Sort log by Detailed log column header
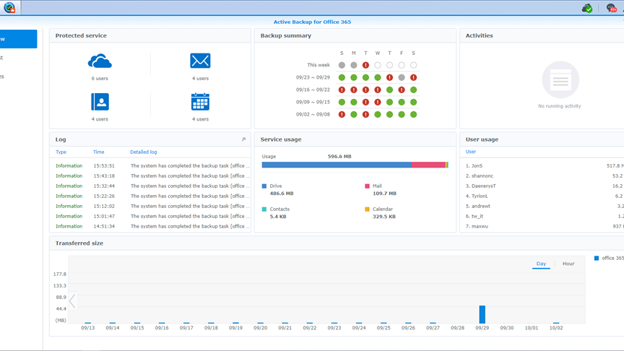The height and width of the screenshot is (351, 624). tap(143, 152)
